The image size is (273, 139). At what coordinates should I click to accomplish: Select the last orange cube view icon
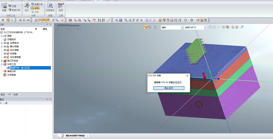pos(179,20)
